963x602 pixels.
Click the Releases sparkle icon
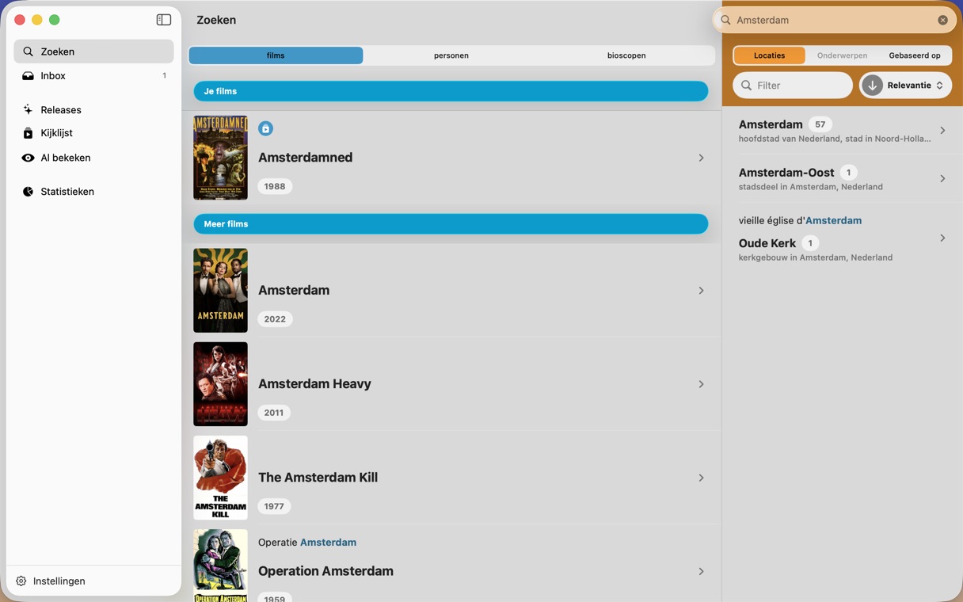coord(28,110)
